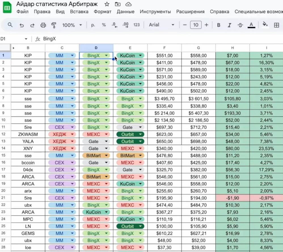
Task: Redo the last action
Action: 32,25
